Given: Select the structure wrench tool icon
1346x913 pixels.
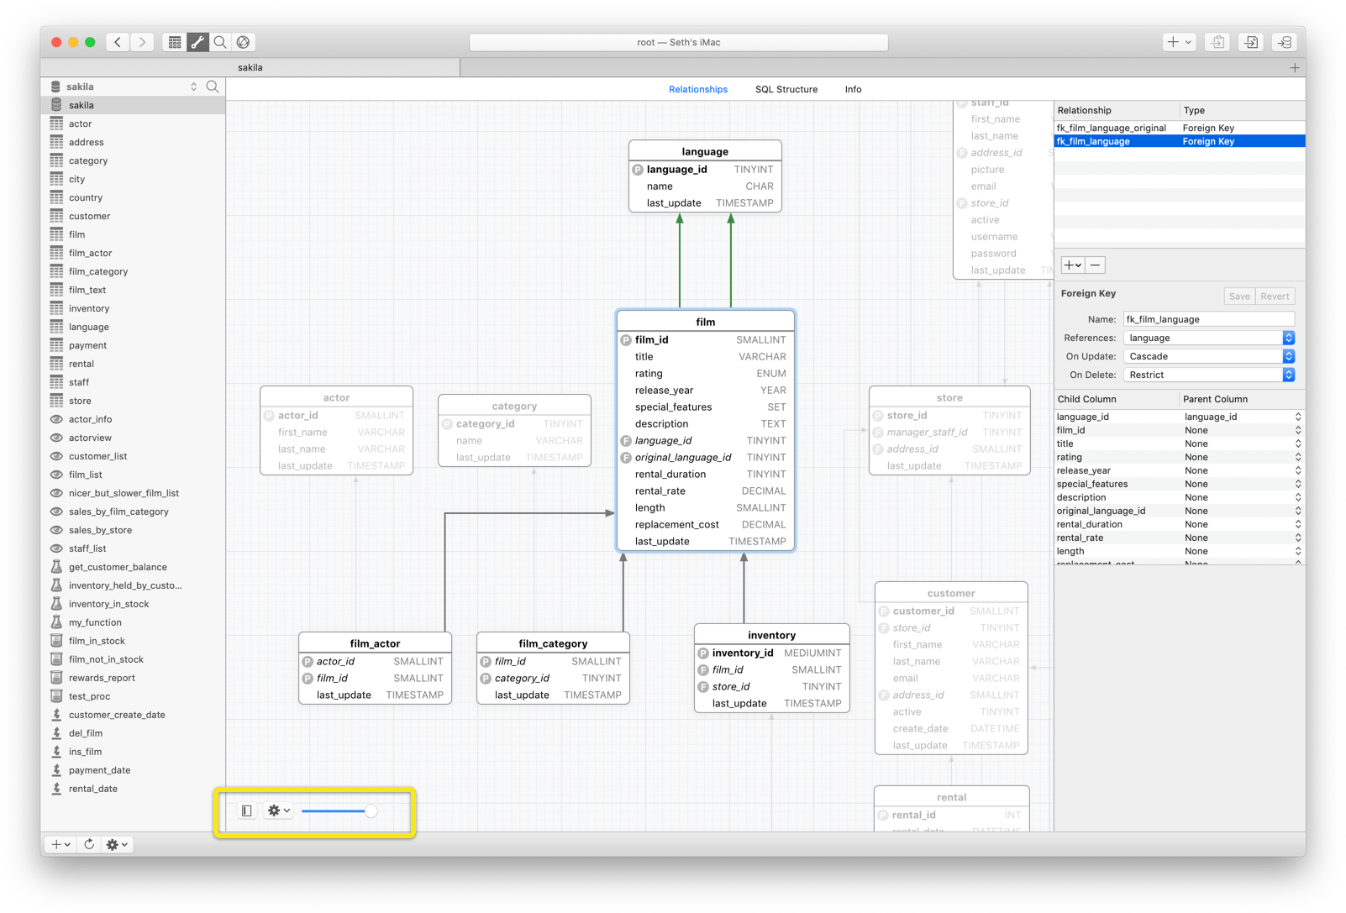Looking at the screenshot, I should coord(197,42).
